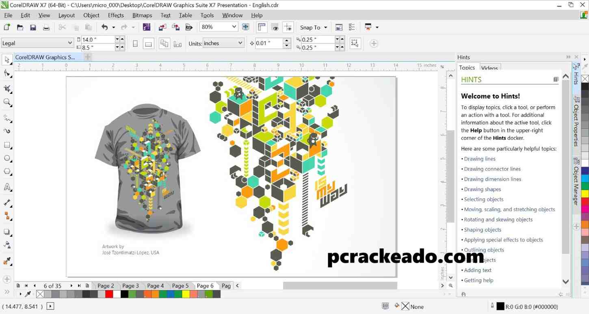Activate the Text tool

coord(7,187)
